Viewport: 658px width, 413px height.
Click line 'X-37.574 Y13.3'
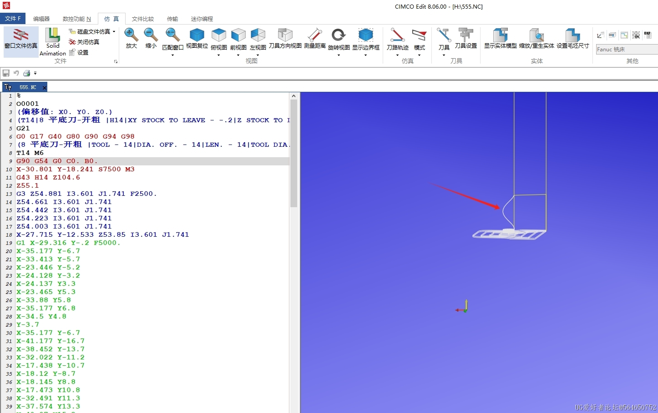[48, 406]
